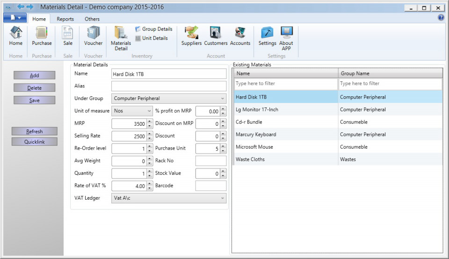Switch to the Reports tab
The height and width of the screenshot is (259, 449).
coord(65,19)
